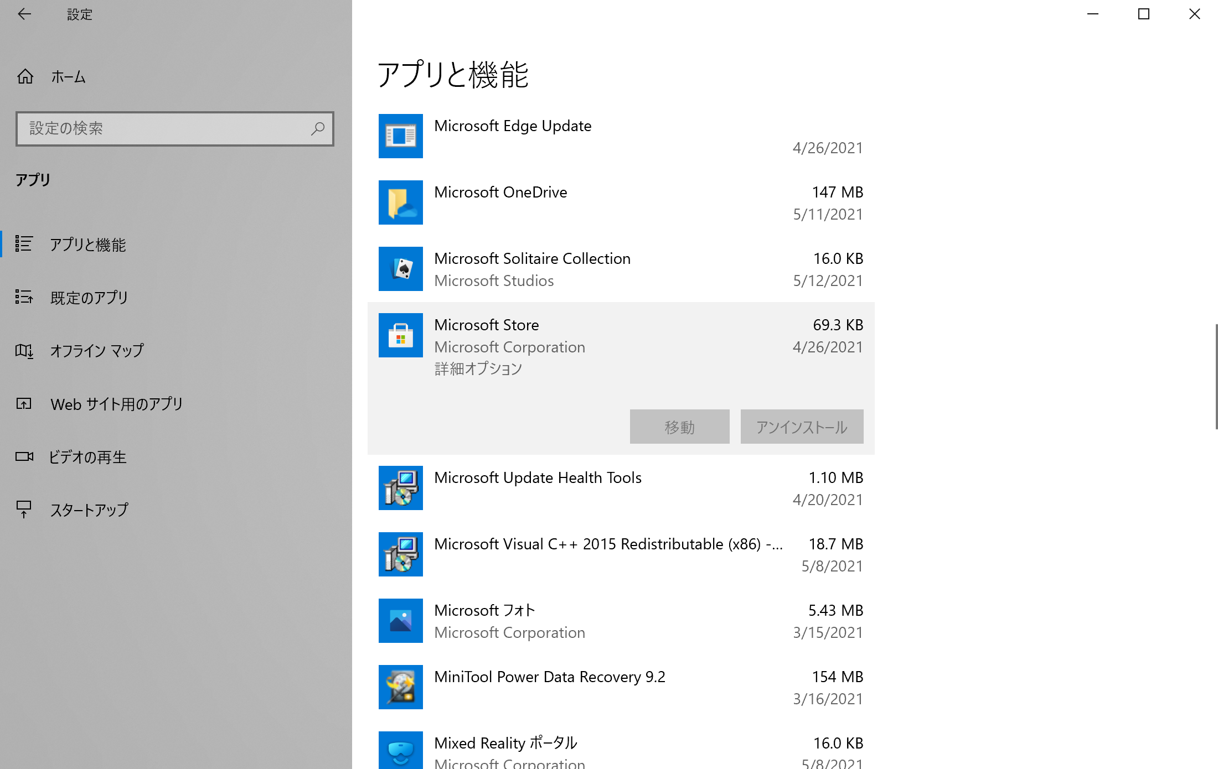The image size is (1218, 769).
Task: Click the Microsoft Store shopping bag icon
Action: click(400, 335)
